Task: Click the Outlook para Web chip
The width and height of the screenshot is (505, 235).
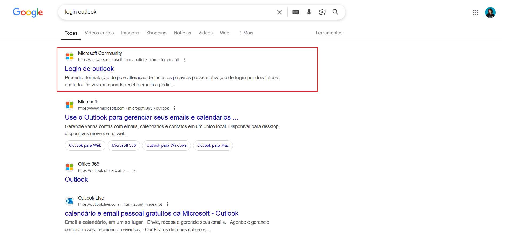Action: [85, 145]
